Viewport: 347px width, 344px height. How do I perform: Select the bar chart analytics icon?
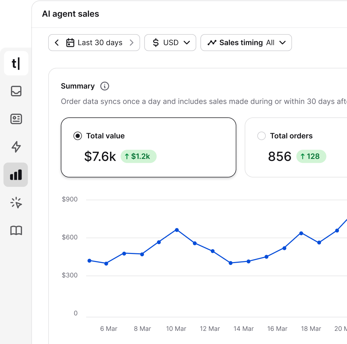pos(16,175)
